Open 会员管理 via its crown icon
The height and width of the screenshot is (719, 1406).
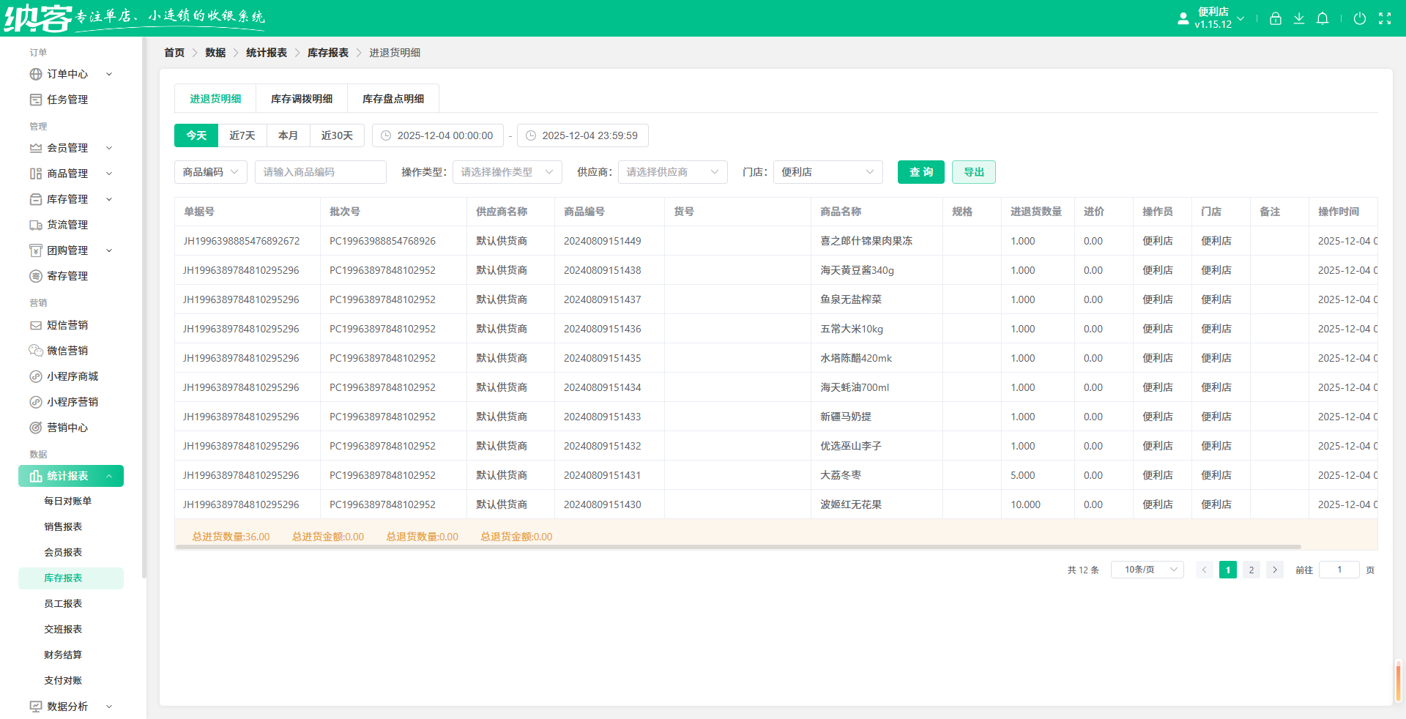coord(34,148)
